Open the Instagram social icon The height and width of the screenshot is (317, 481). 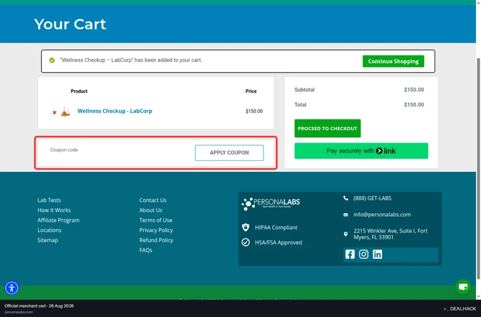pyautogui.click(x=363, y=254)
